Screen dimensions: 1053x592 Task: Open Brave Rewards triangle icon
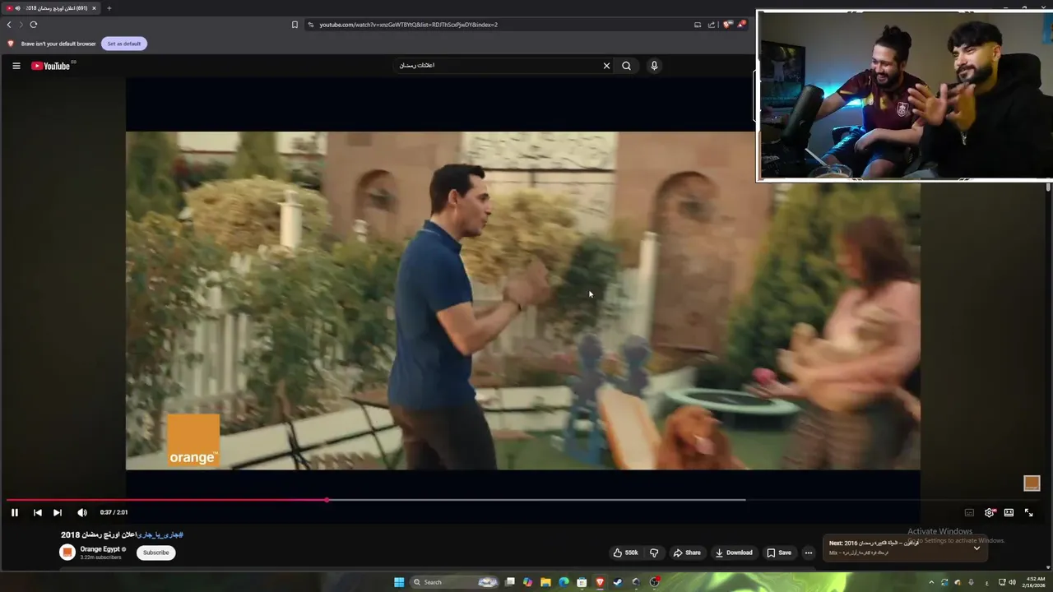[742, 25]
